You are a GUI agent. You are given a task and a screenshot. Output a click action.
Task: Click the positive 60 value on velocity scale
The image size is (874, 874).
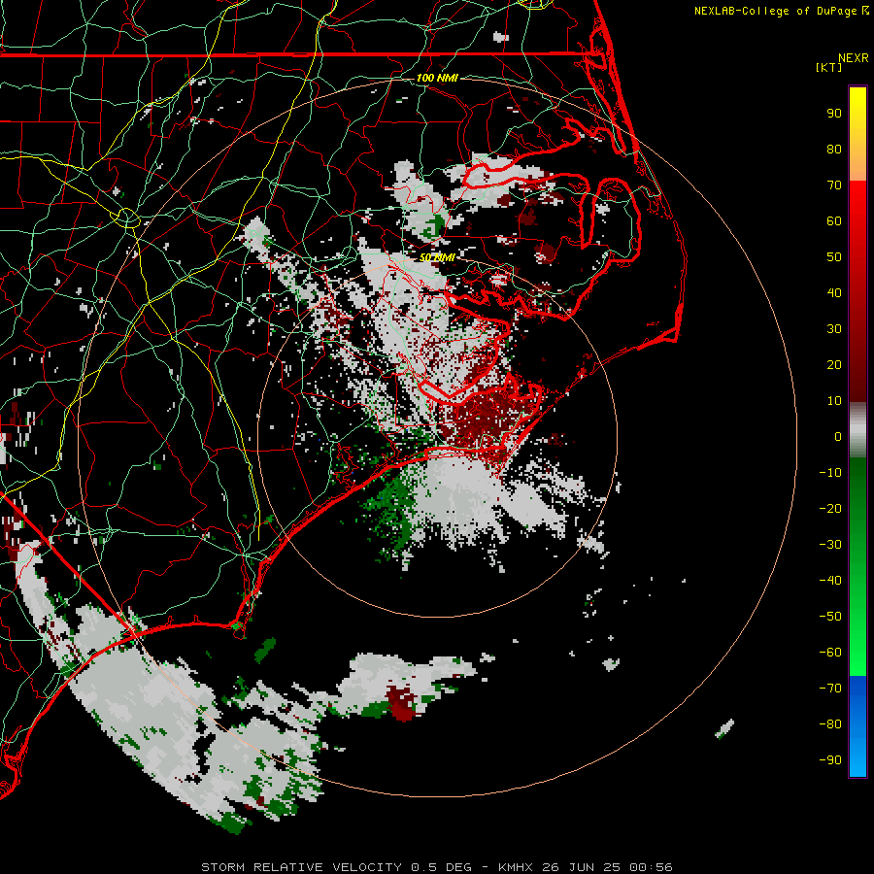pyautogui.click(x=834, y=221)
